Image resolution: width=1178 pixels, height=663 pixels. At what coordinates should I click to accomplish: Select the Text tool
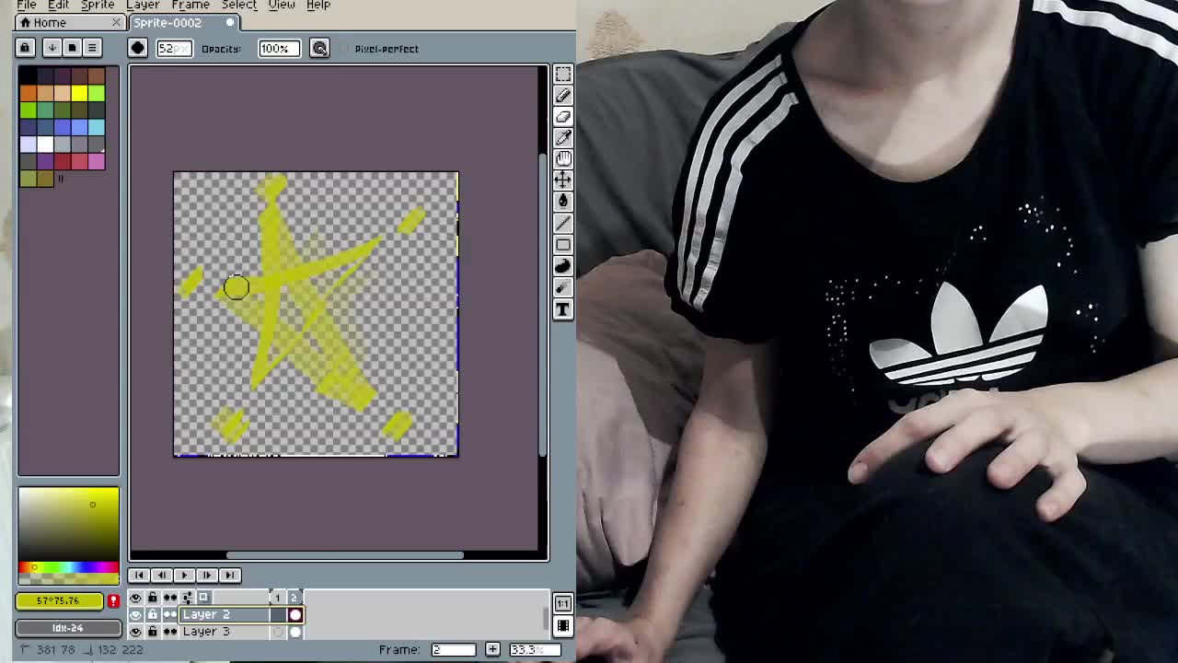[x=562, y=309]
